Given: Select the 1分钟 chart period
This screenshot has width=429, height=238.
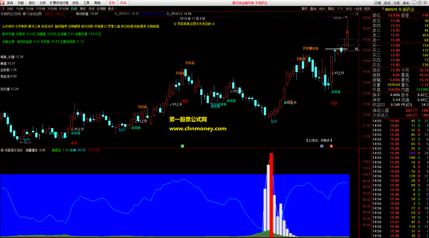Looking at the screenshot, I should pos(20,9).
